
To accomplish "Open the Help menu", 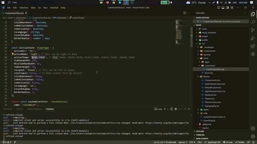I will point(63,8).
